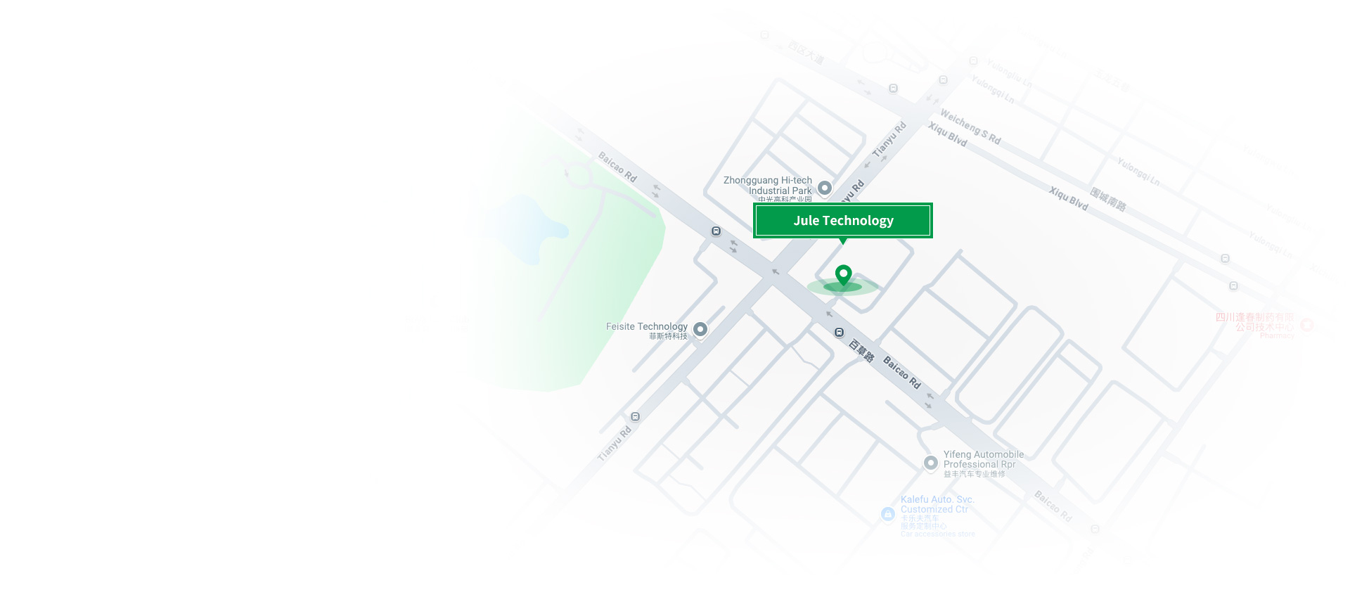Click the green Jule Technology location pin
The width and height of the screenshot is (1350, 597).
[x=843, y=276]
